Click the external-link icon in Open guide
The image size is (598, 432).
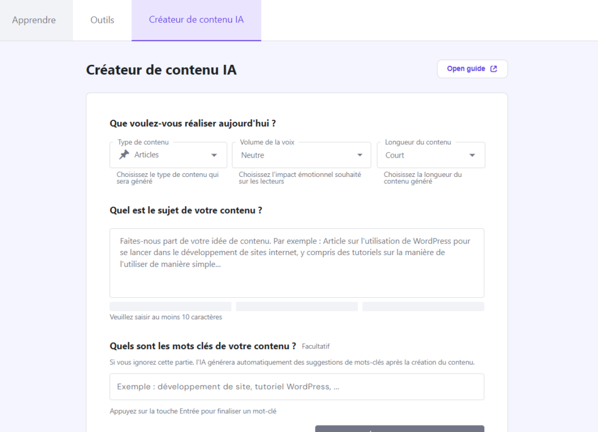493,69
